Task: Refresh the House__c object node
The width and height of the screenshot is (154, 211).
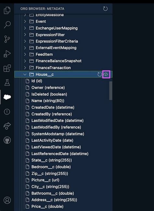Action: (x=99, y=74)
